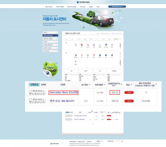This screenshot has width=166, height=147.
Task: Sort by 예상 연간유류비 column arrow
Action: (156, 84)
